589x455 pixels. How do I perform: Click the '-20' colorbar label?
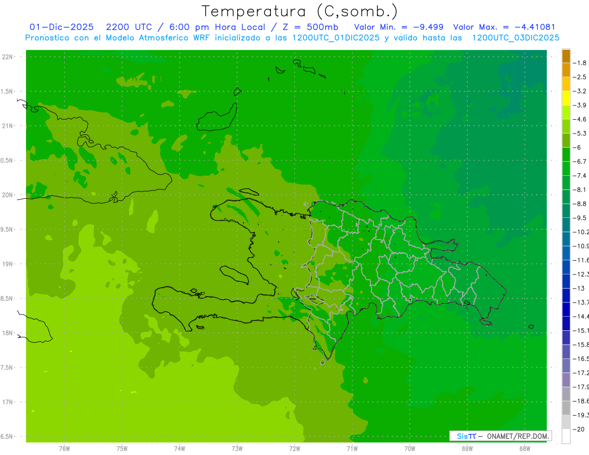(578, 429)
